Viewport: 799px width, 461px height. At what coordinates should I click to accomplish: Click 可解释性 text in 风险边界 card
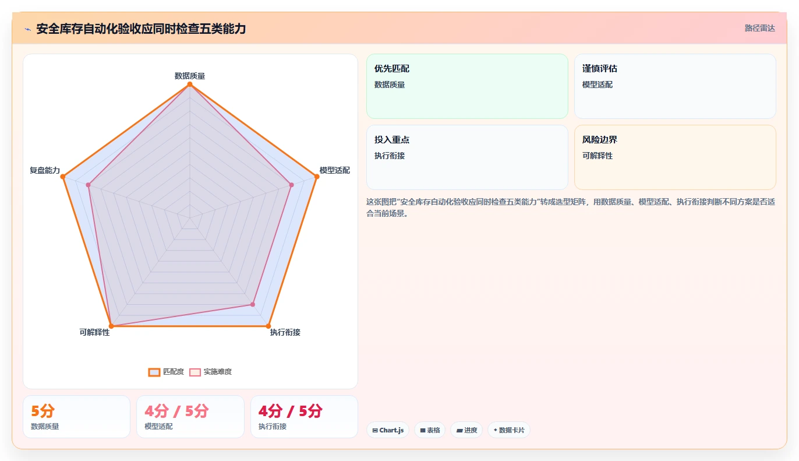pos(598,156)
